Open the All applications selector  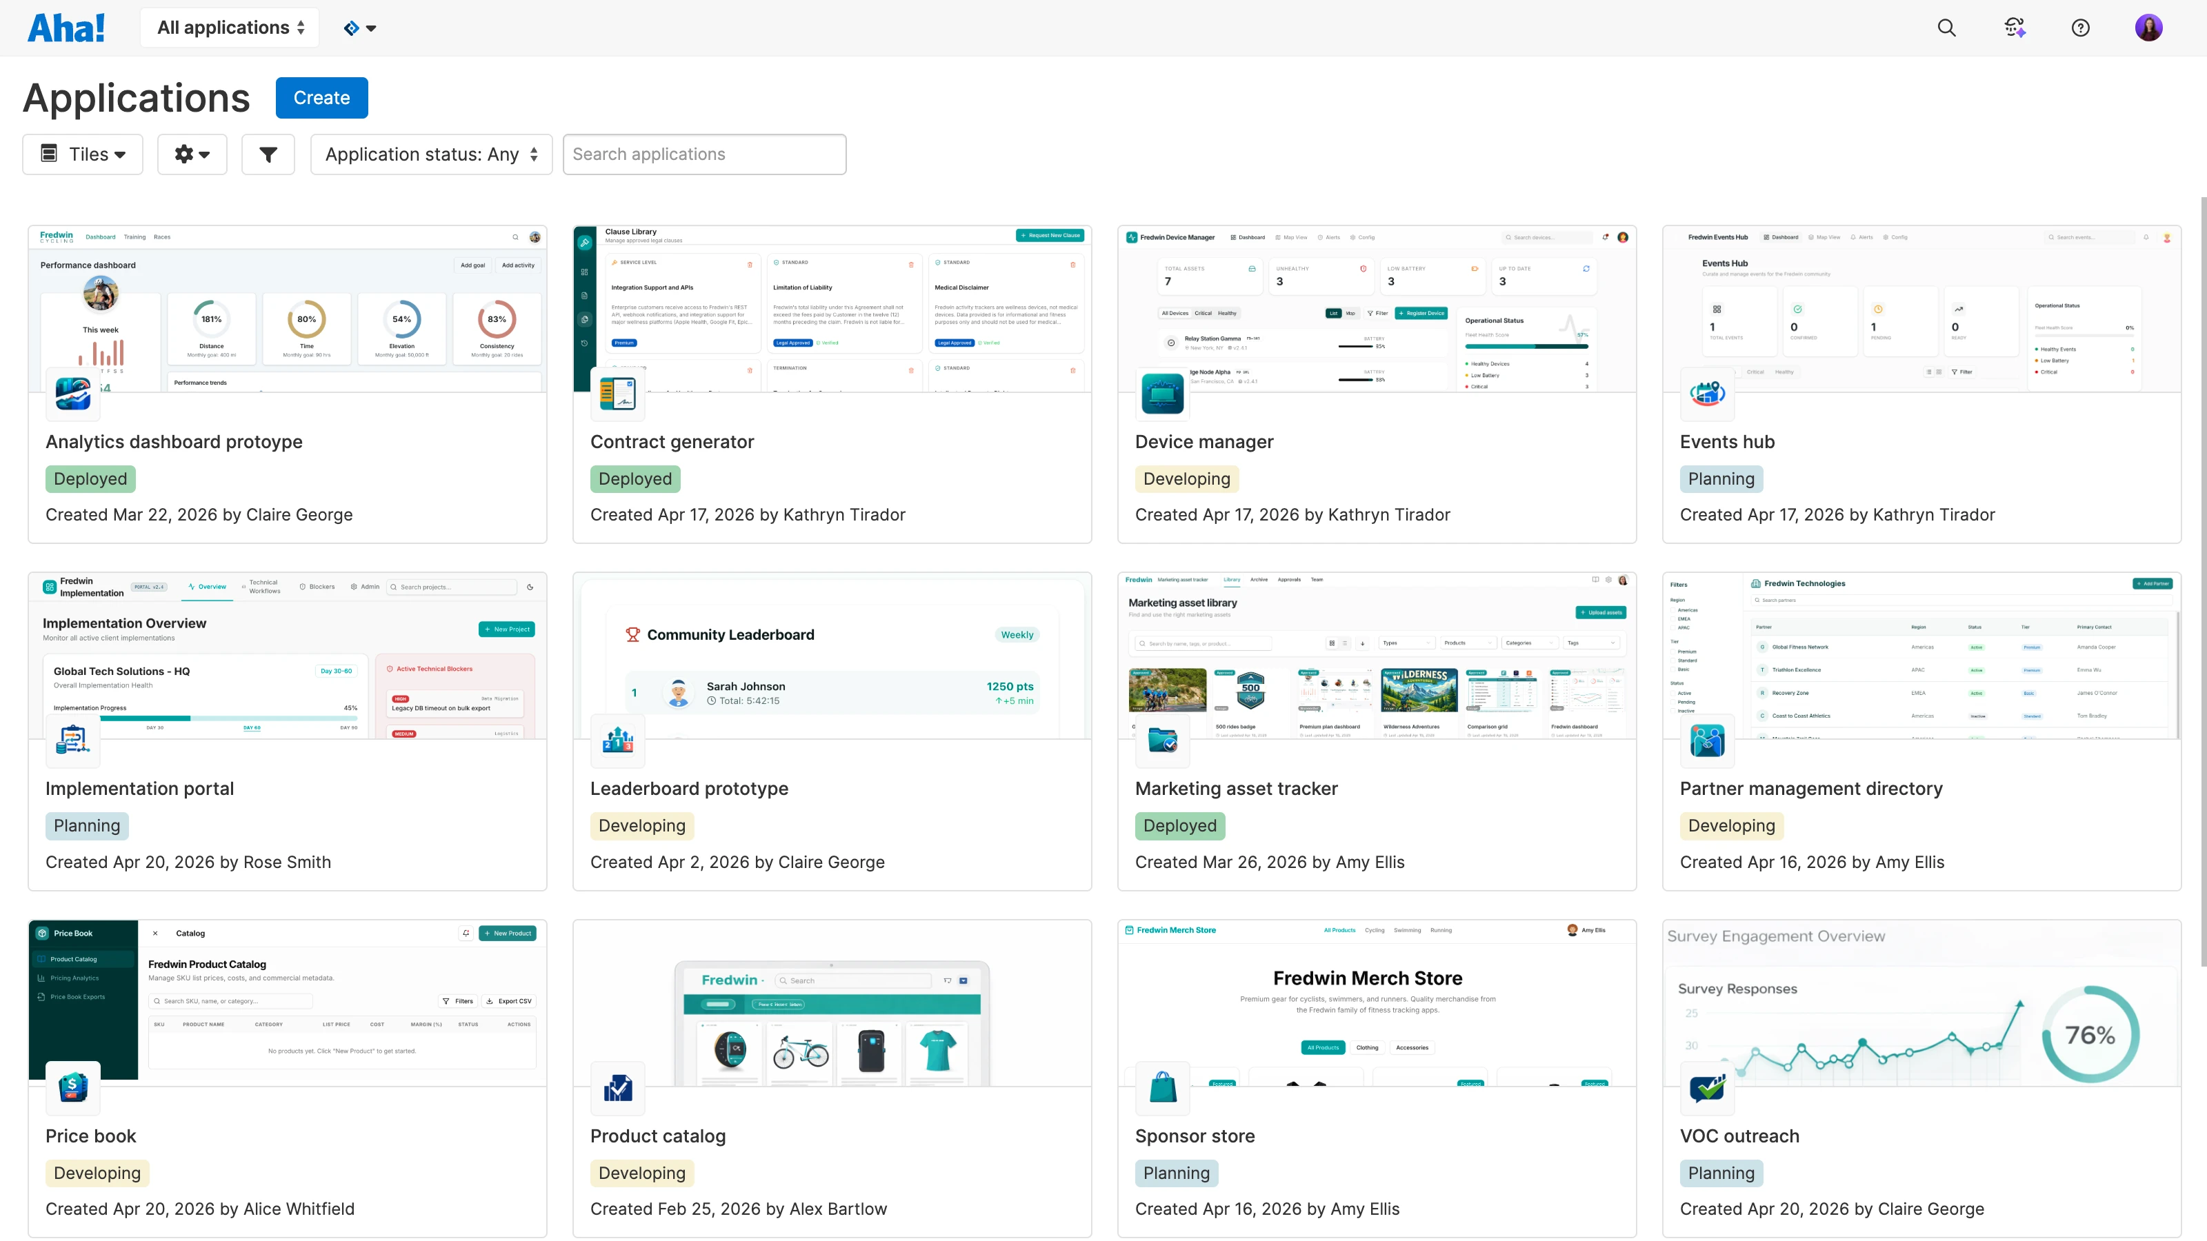[230, 28]
